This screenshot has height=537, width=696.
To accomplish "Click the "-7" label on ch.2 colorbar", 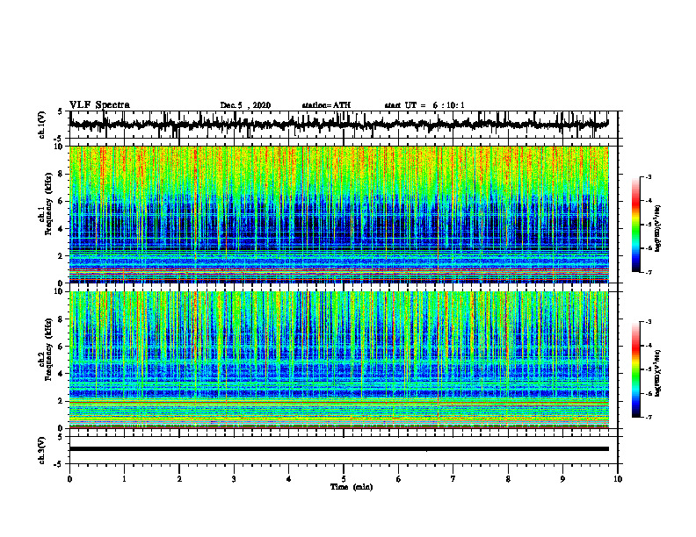I will pos(649,418).
